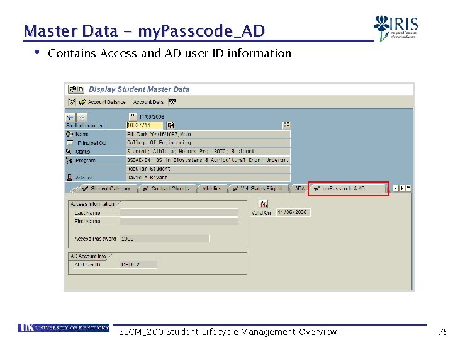453x340 pixels.
Task: Switch to the Contract Objects tab
Action: click(167, 188)
